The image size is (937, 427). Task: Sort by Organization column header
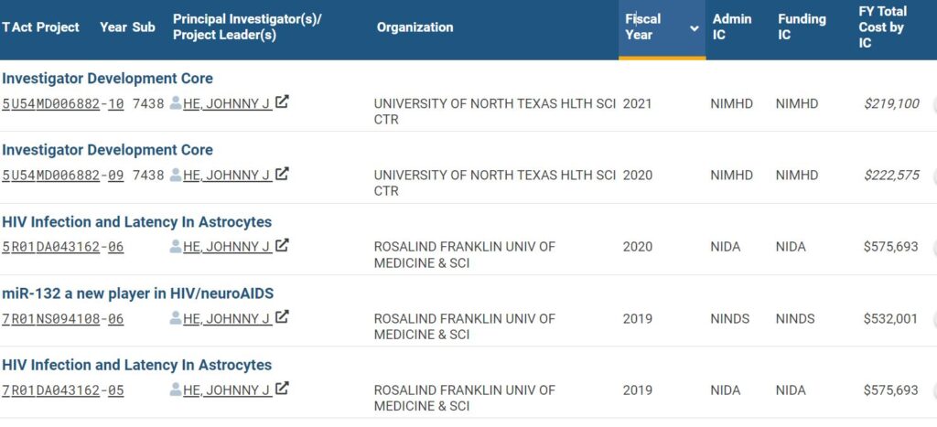pos(415,27)
